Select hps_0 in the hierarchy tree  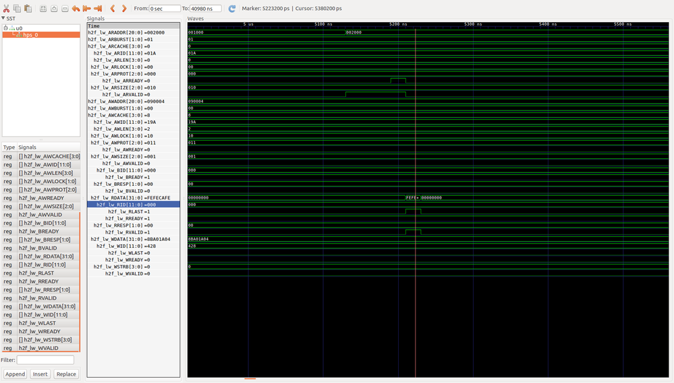(31, 34)
